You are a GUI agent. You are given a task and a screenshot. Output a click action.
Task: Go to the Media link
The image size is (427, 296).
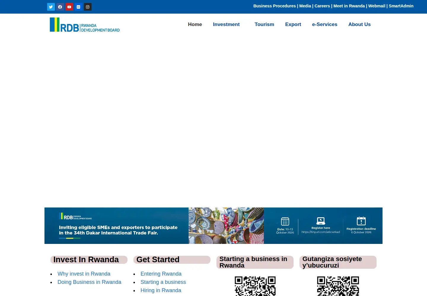click(x=305, y=6)
